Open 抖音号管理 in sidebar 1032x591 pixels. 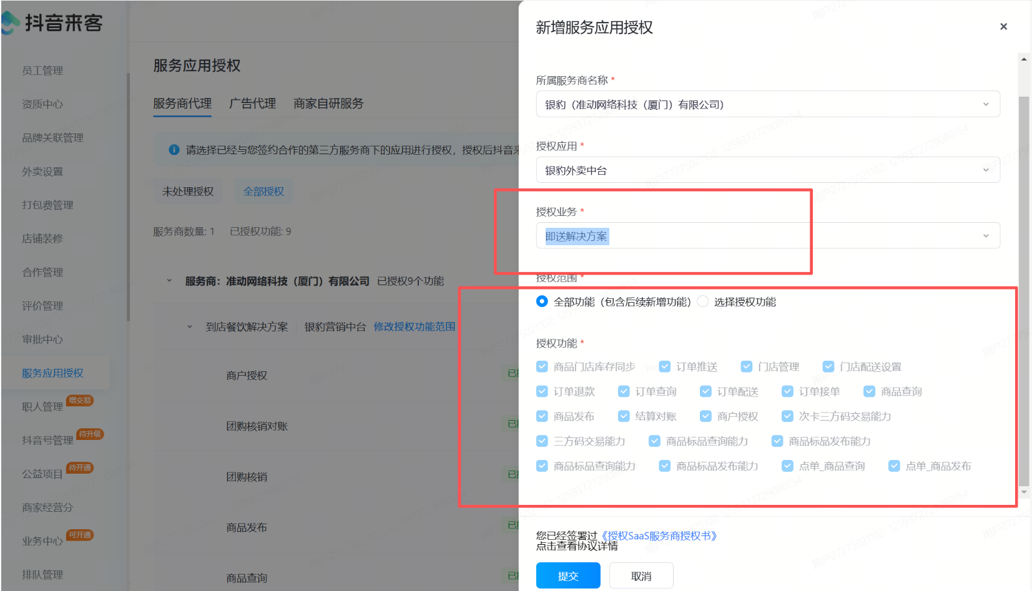(x=47, y=441)
